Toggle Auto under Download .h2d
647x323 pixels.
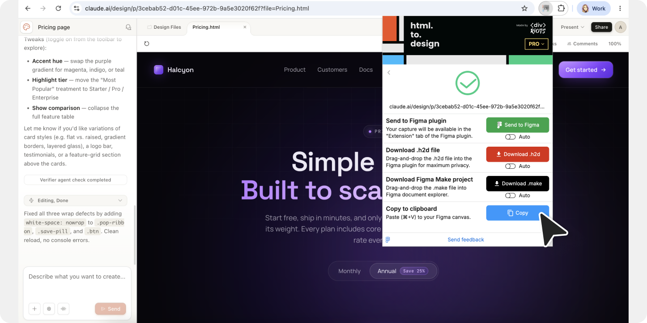pyautogui.click(x=510, y=166)
